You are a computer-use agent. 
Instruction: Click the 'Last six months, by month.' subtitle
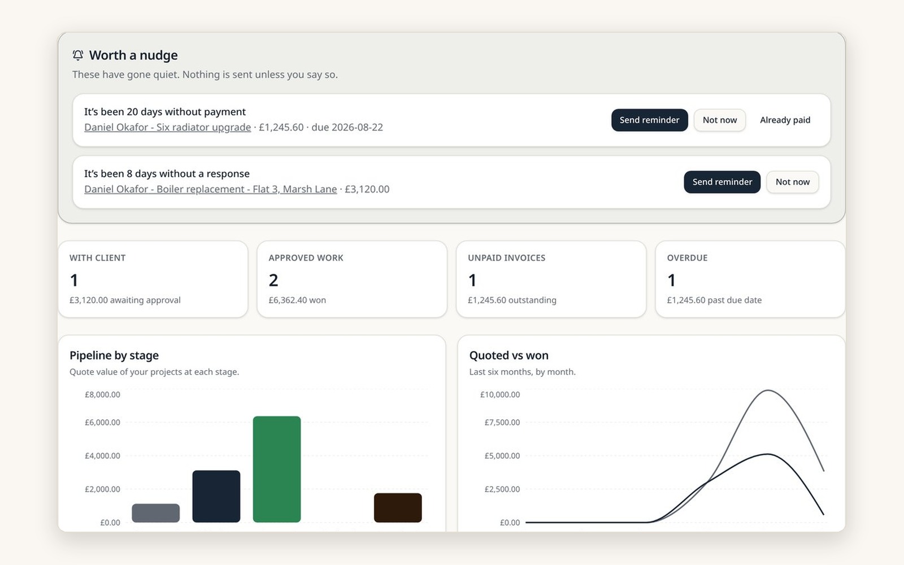[x=522, y=372]
